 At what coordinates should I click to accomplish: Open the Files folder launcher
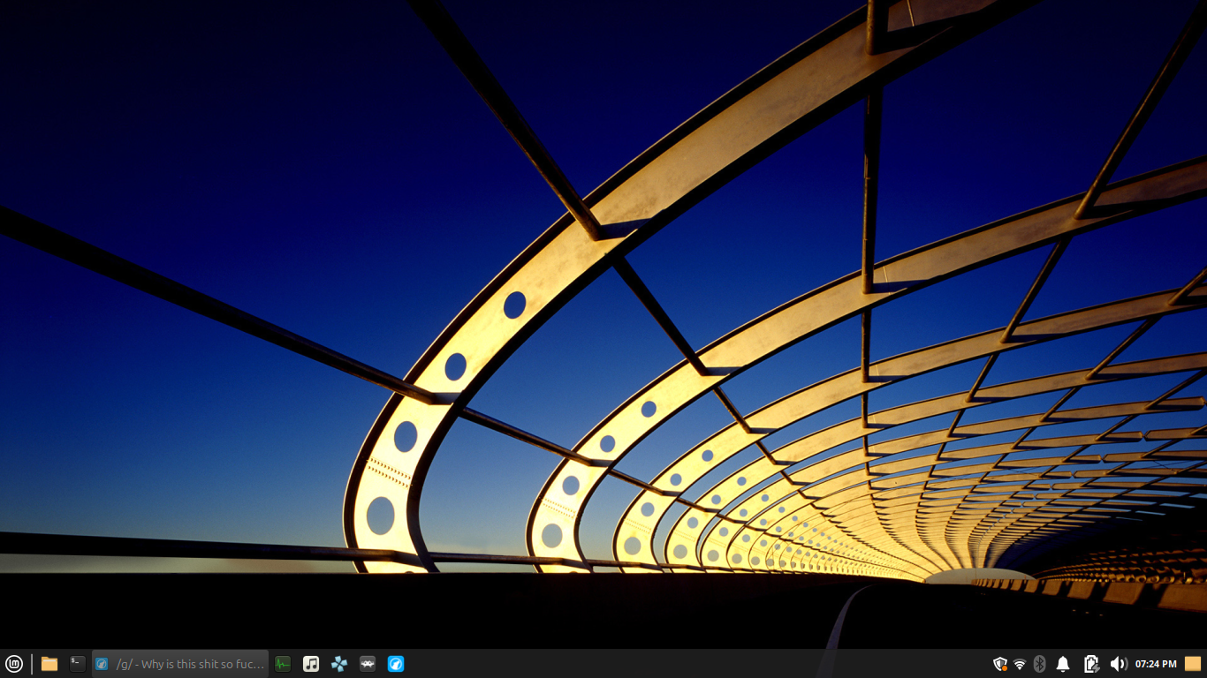49,664
